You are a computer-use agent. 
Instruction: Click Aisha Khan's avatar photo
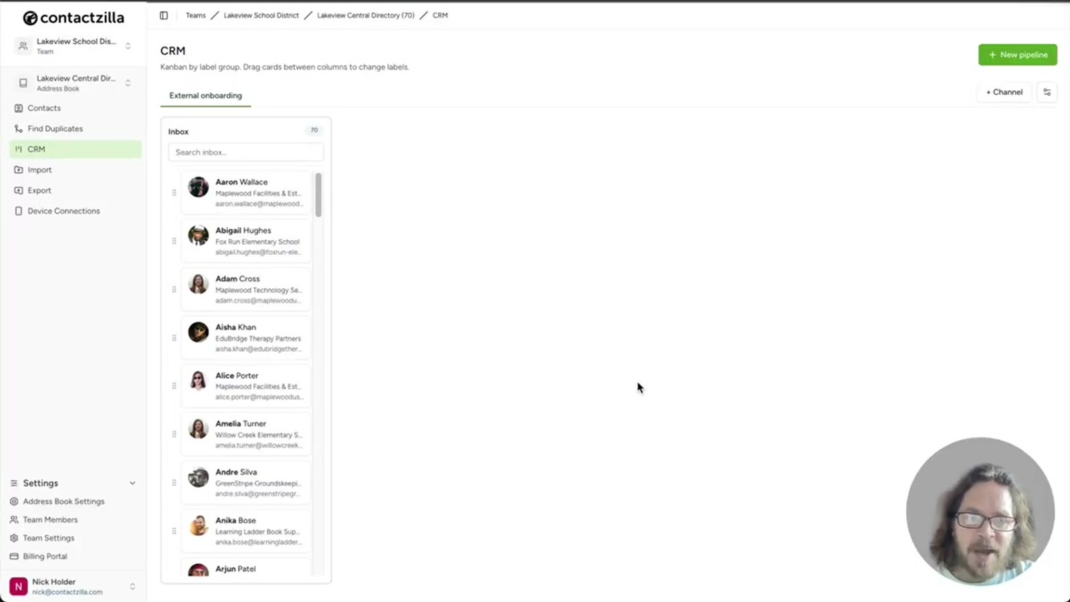[x=198, y=332]
